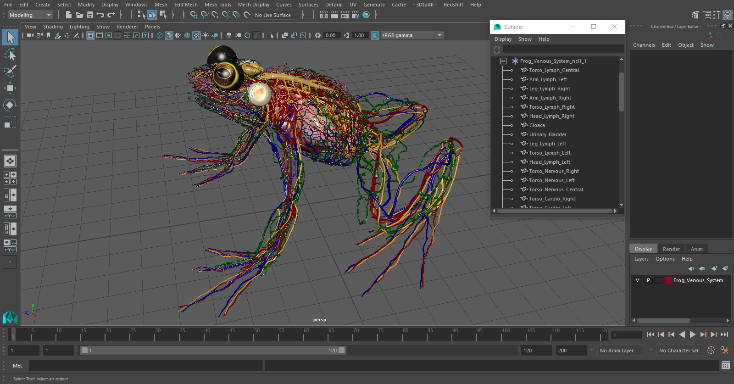Open a scene with the folder icon
Viewport: 734px width, 384px height.
(79, 15)
